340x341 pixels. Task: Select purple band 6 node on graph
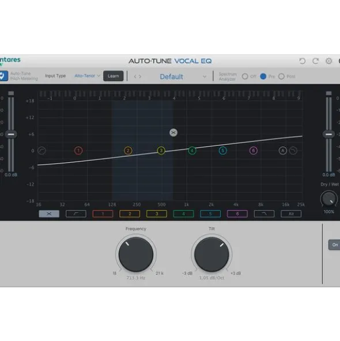254,151
